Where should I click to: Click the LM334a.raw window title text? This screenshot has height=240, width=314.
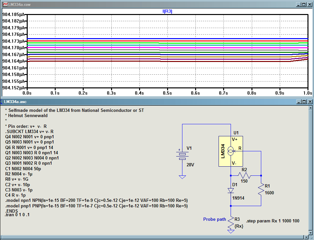click(20, 5)
